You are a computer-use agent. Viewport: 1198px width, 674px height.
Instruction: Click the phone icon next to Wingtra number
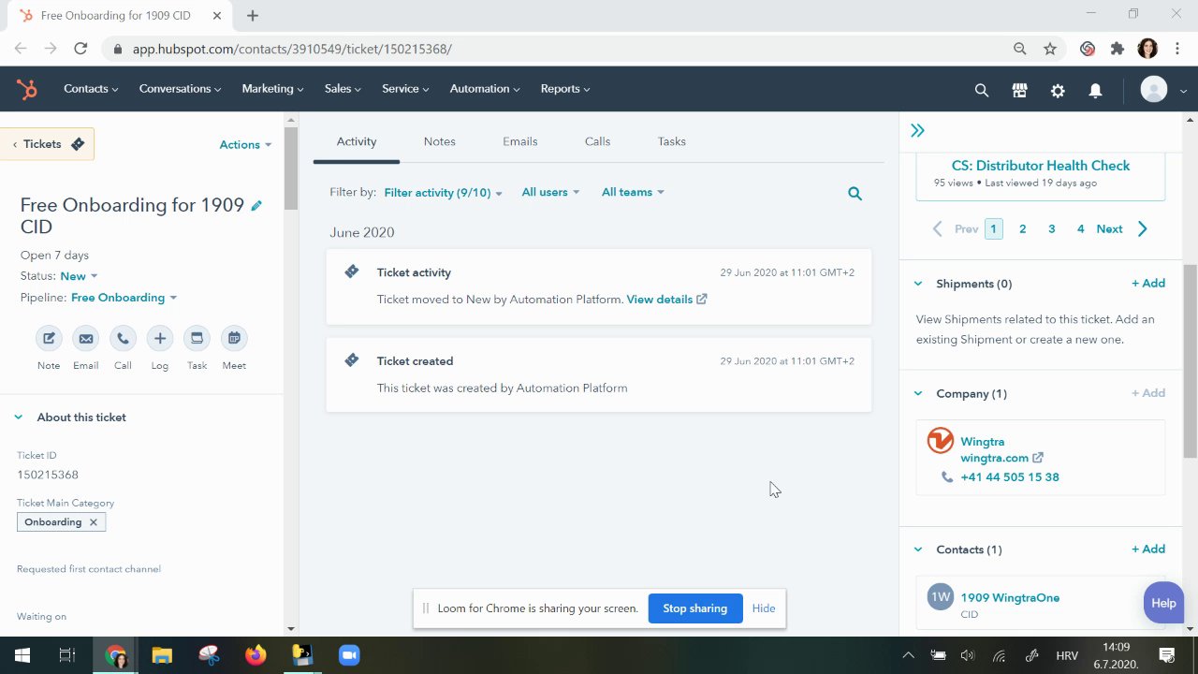pyautogui.click(x=947, y=477)
